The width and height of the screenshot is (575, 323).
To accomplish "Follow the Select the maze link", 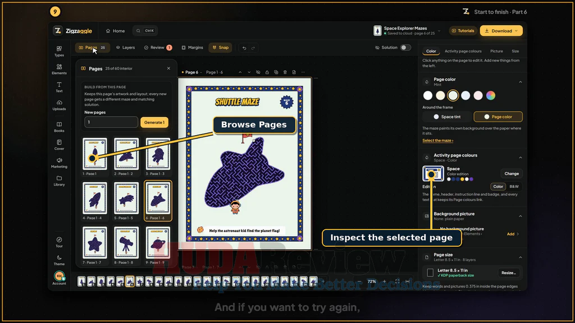I will click(x=437, y=141).
